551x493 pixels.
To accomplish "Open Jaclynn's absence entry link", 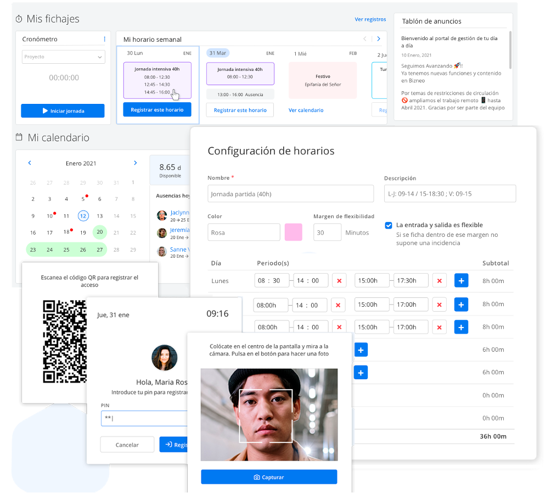I will pos(179,213).
